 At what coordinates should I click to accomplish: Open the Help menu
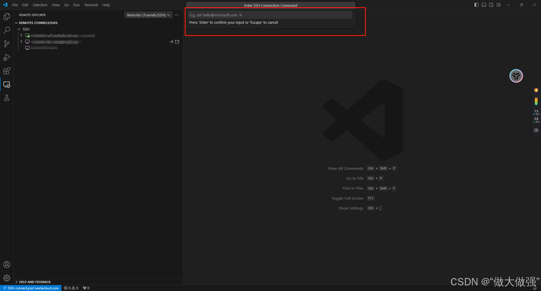[x=106, y=5]
